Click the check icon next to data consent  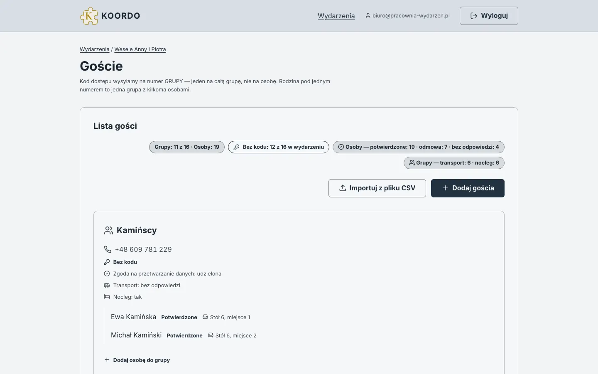pos(107,274)
